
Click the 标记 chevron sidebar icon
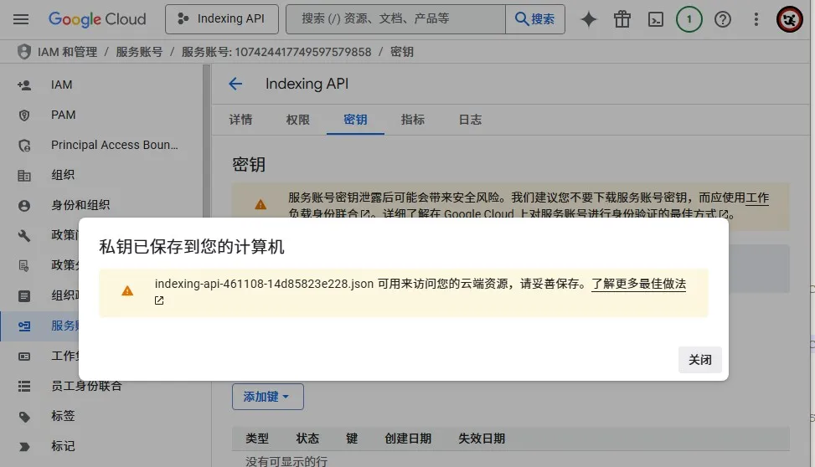(x=24, y=447)
